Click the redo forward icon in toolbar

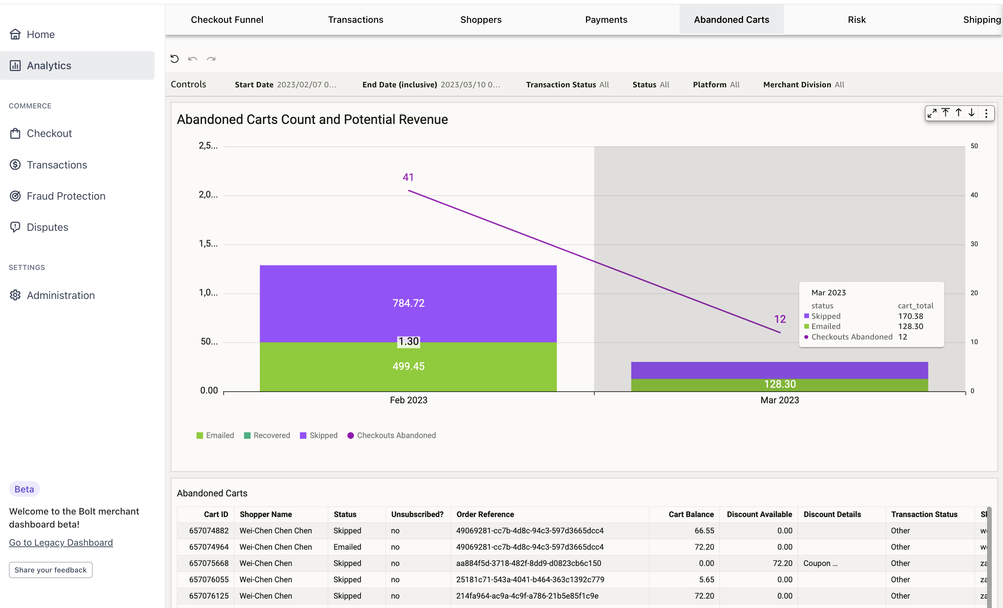click(x=211, y=59)
